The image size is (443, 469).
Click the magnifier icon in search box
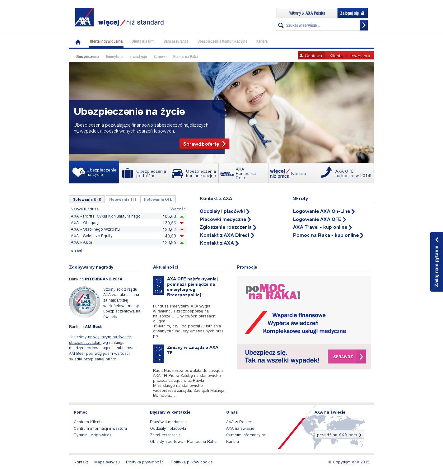pyautogui.click(x=281, y=26)
